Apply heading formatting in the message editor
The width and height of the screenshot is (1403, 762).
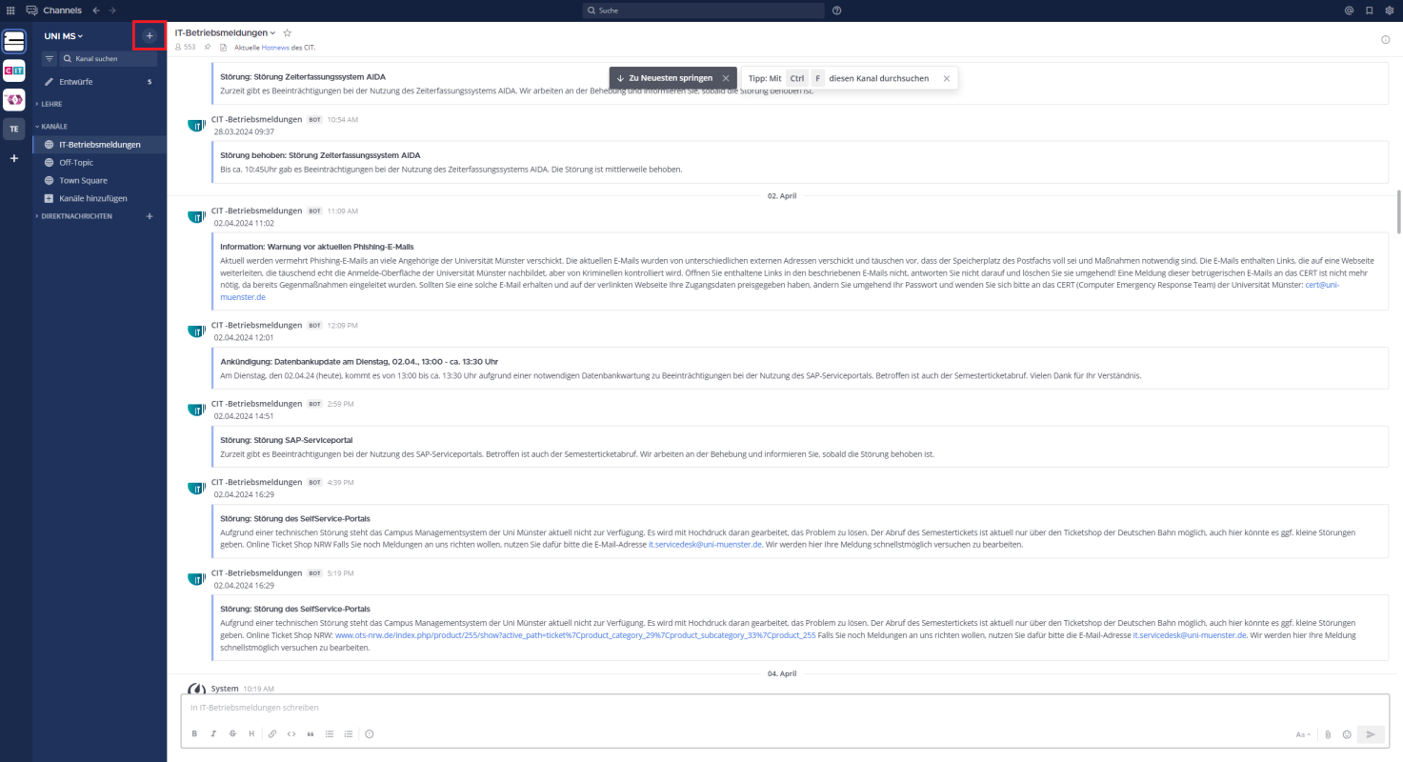point(251,734)
